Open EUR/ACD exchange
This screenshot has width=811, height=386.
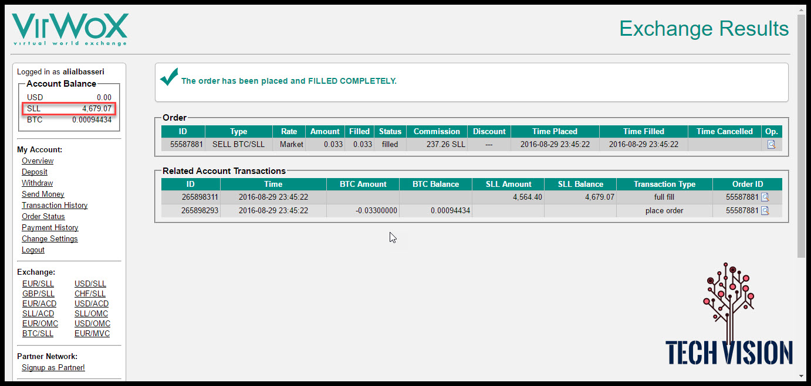click(39, 303)
